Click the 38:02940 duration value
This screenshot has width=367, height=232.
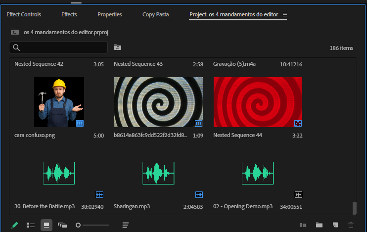[92, 207]
